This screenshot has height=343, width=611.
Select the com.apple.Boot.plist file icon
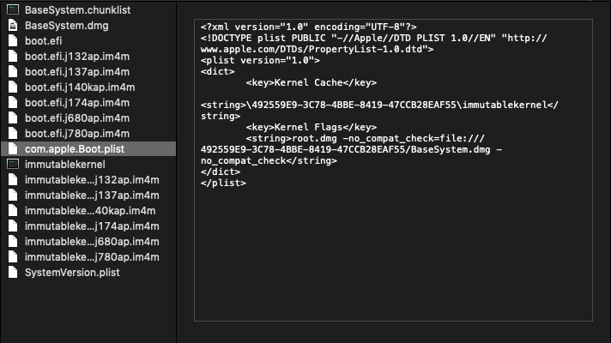[x=13, y=148]
